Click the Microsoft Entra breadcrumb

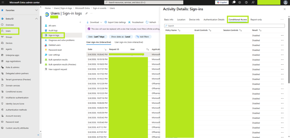82,8
